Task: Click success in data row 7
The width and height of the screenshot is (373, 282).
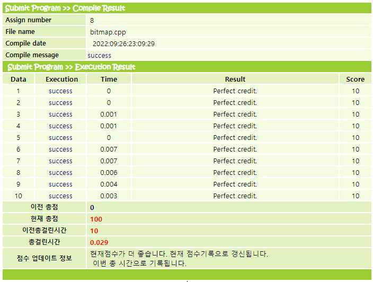Action: (x=60, y=161)
